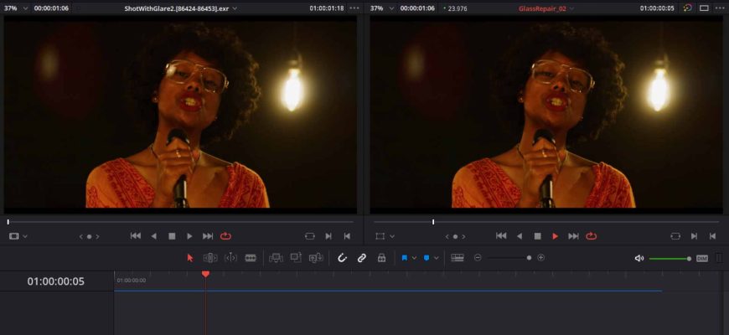Select the Selection Mode arrow tool

tap(190, 258)
